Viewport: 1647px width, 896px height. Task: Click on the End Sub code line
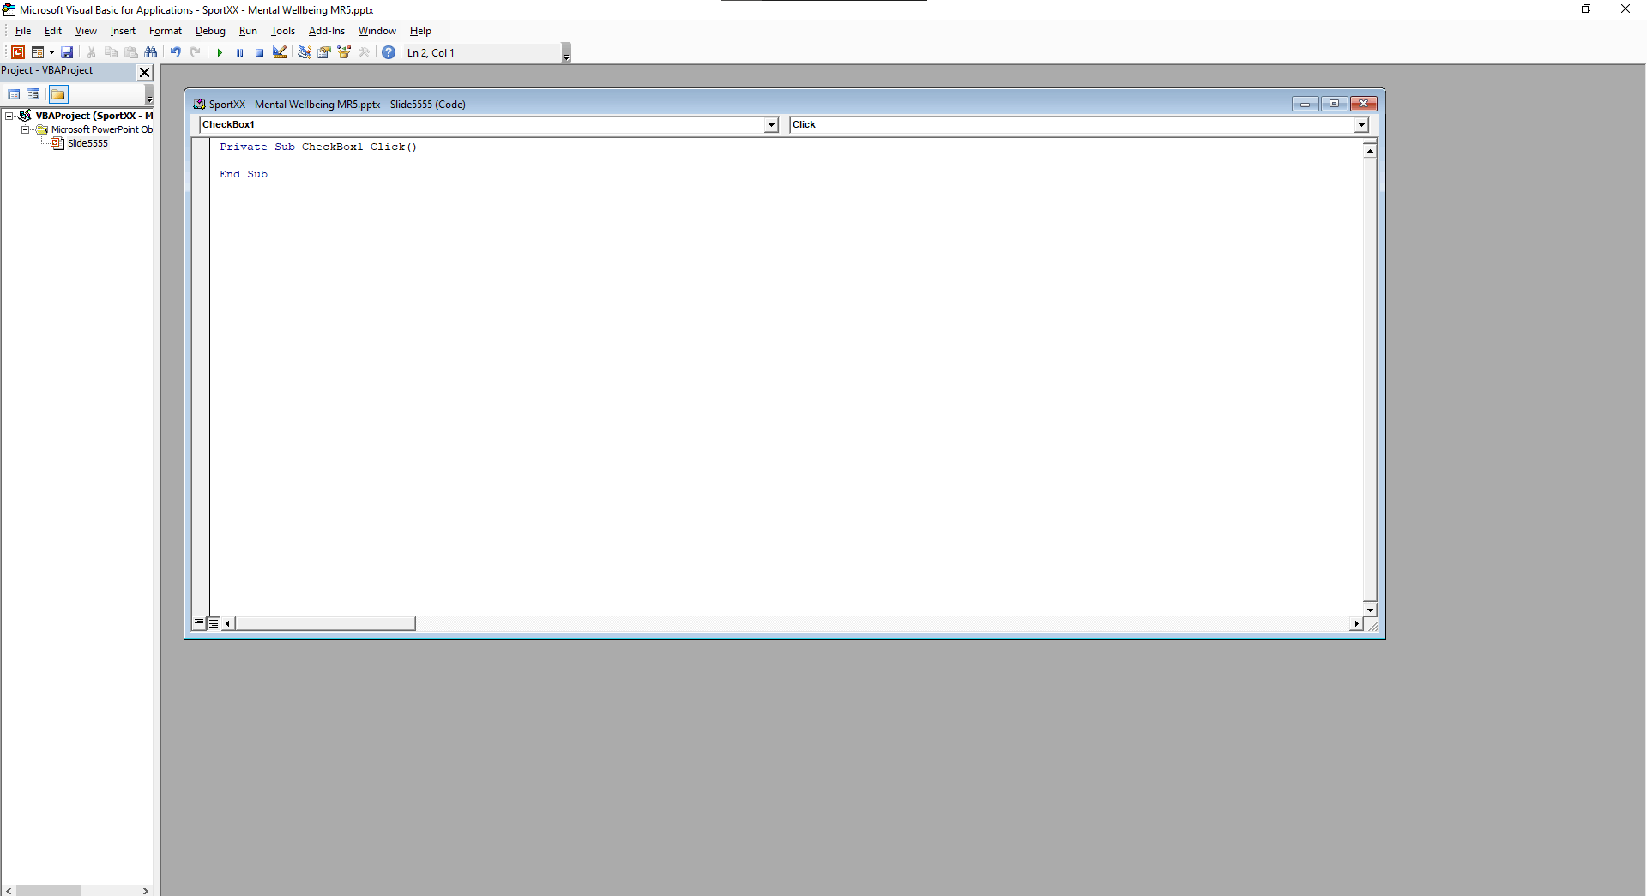click(244, 174)
